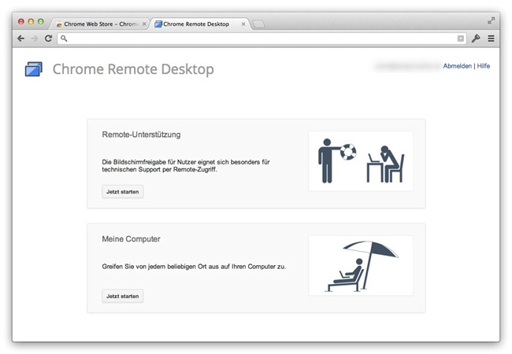Focus the address bar input field

click(x=260, y=38)
